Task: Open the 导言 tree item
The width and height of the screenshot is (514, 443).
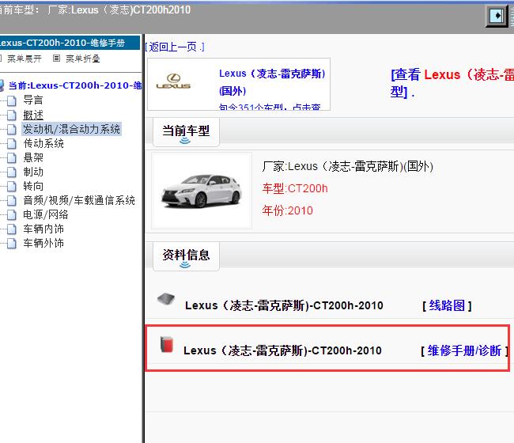Action: coord(33,100)
